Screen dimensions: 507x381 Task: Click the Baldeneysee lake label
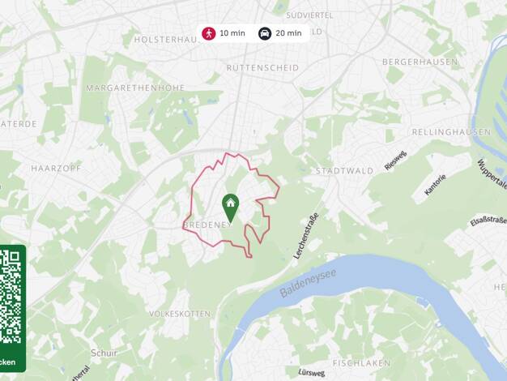click(308, 283)
